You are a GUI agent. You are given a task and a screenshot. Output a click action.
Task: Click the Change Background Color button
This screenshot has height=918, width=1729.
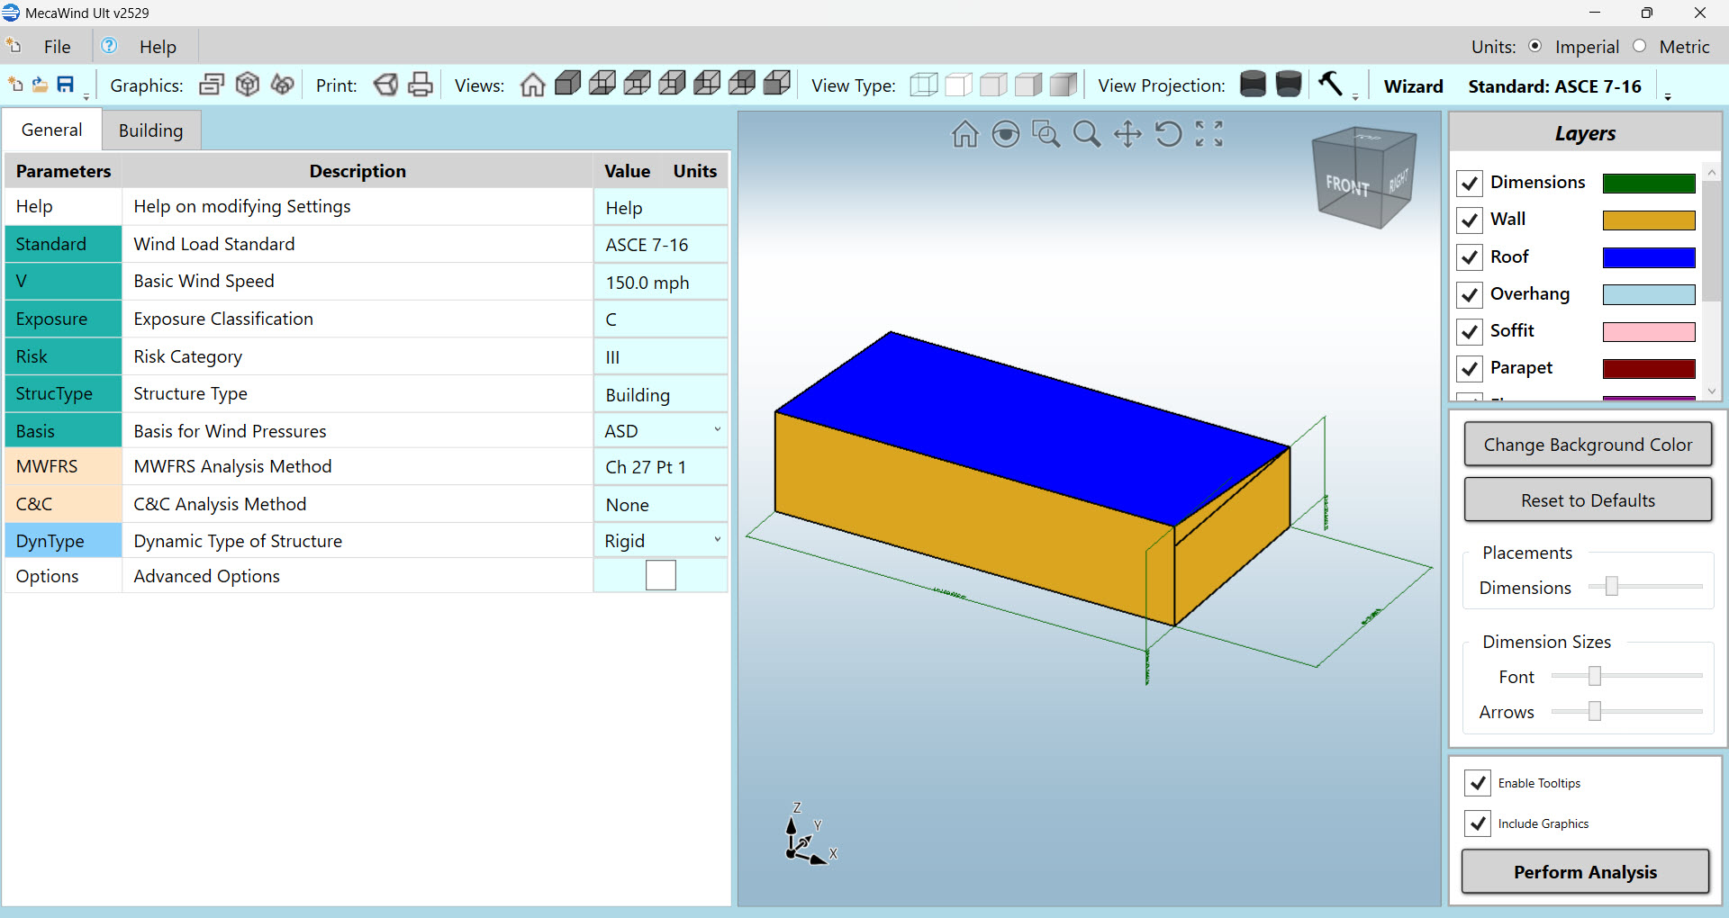1588,445
